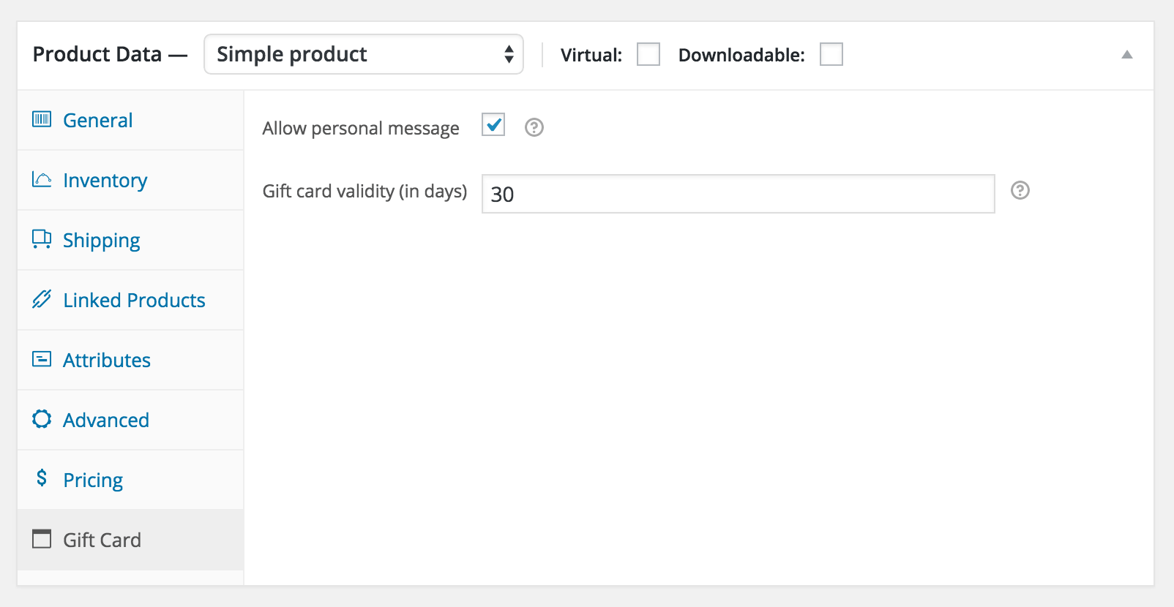Click the 'Virtual:' label
This screenshot has width=1174, height=607.
[591, 55]
